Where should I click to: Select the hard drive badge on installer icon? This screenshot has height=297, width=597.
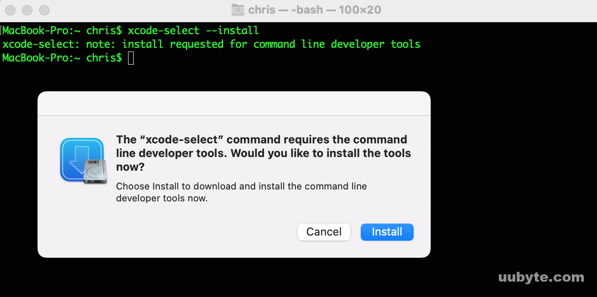point(95,172)
